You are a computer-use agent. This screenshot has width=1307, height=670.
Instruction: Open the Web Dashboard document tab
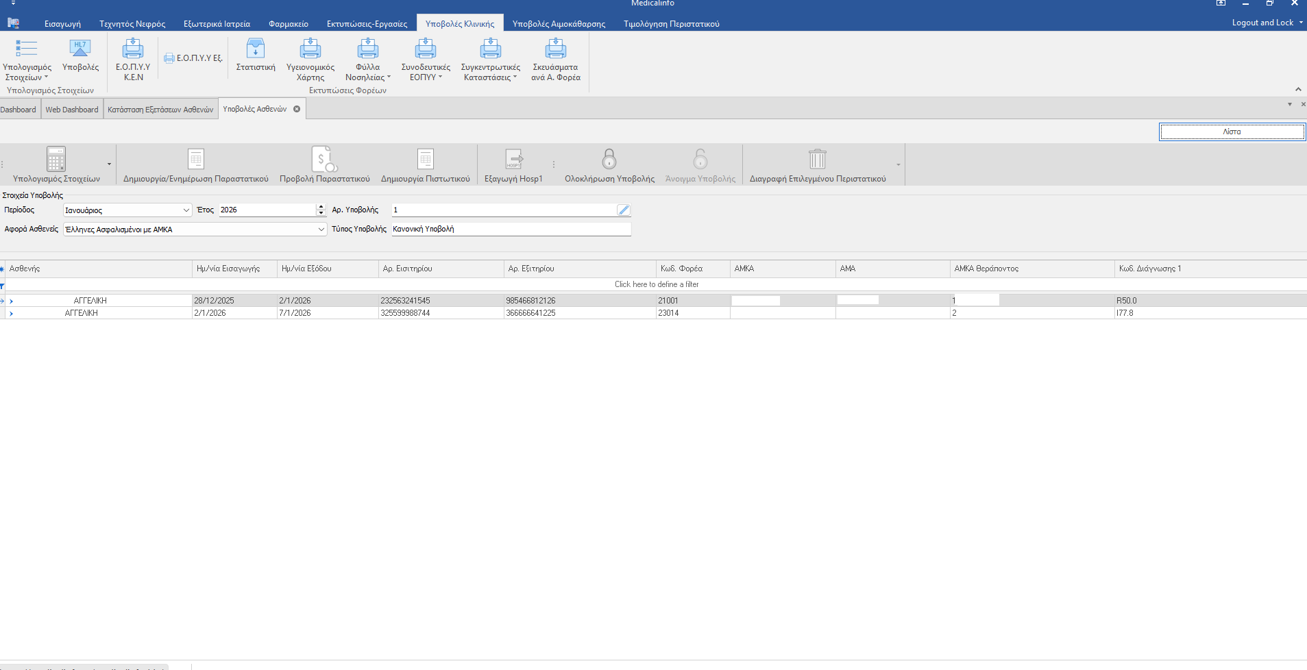point(72,110)
